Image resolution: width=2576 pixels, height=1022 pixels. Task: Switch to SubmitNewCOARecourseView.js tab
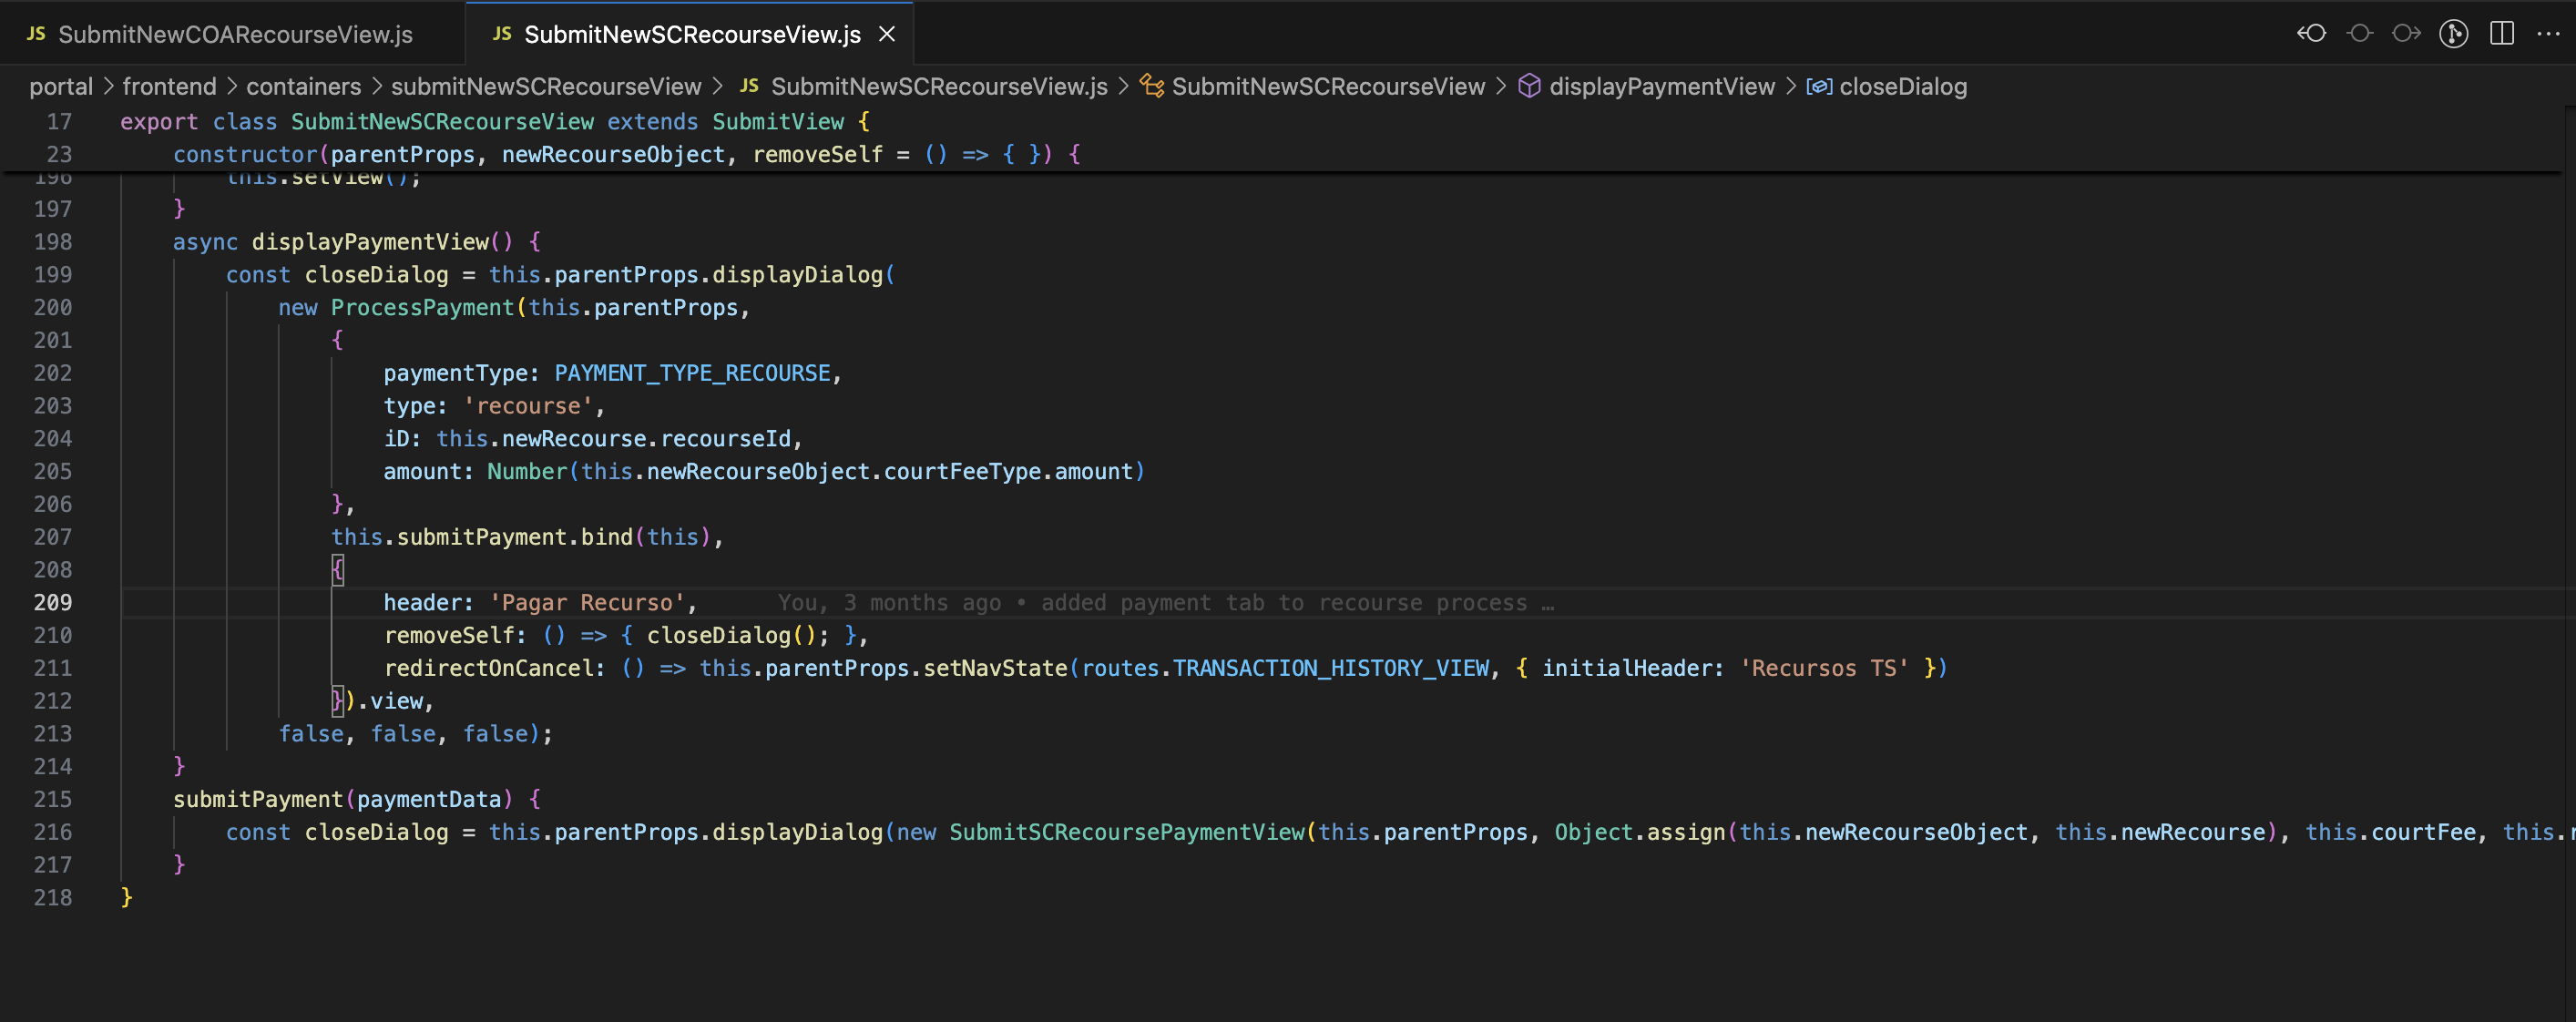[234, 34]
